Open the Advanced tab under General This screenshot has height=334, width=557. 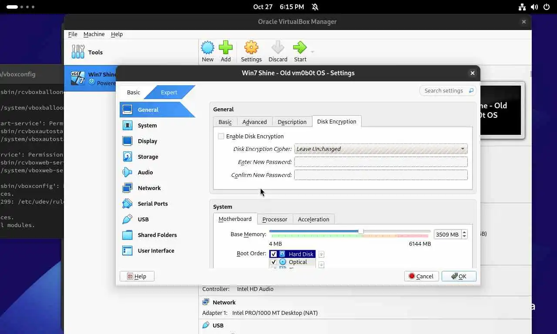(255, 122)
